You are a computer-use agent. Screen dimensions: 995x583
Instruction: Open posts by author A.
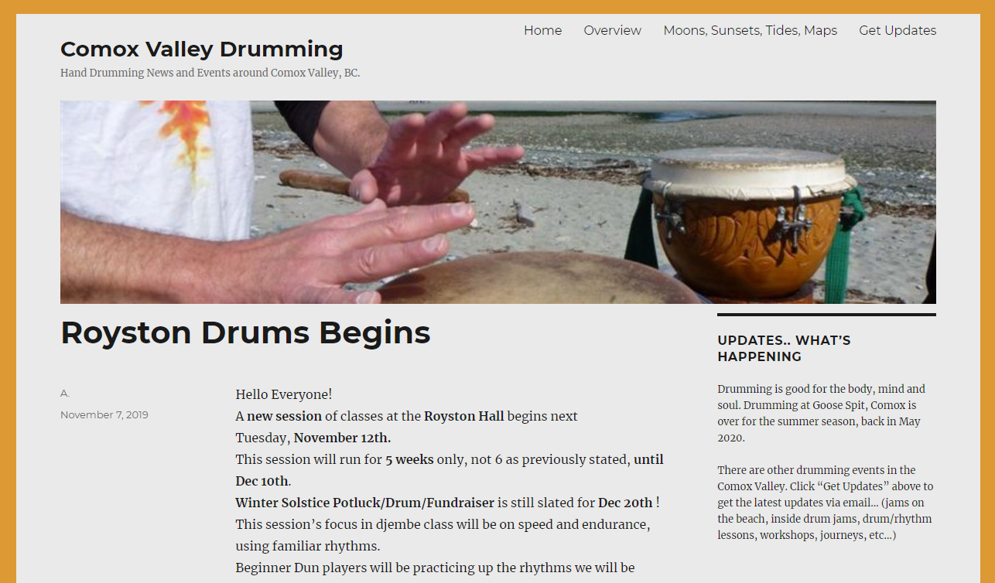(65, 394)
